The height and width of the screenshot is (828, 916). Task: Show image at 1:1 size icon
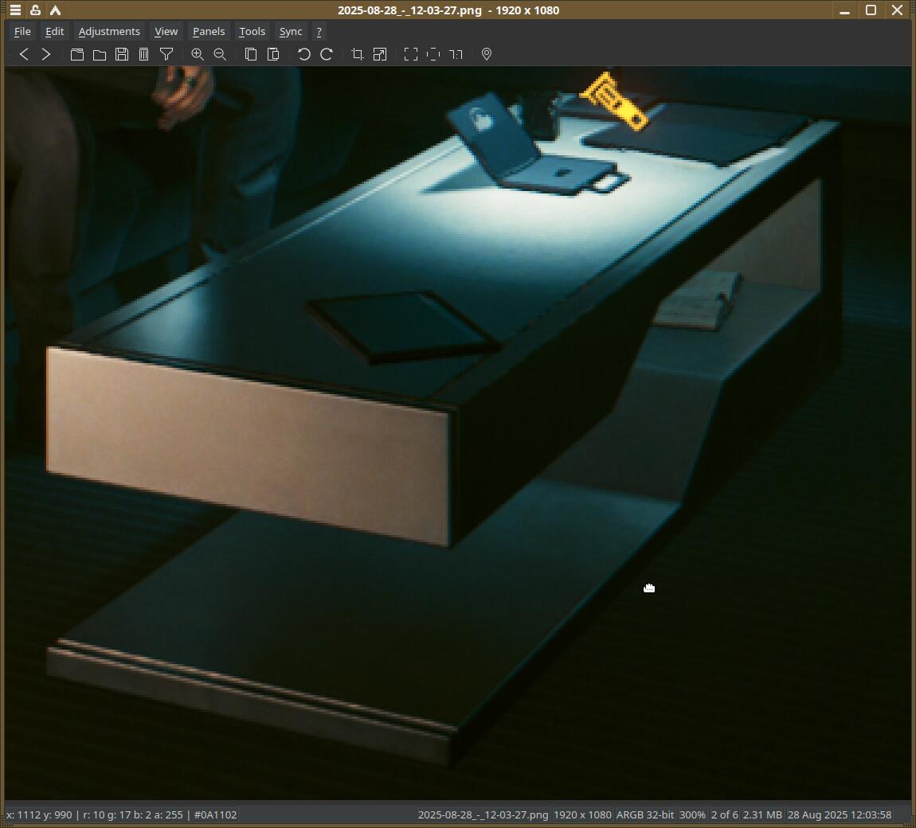pyautogui.click(x=456, y=54)
